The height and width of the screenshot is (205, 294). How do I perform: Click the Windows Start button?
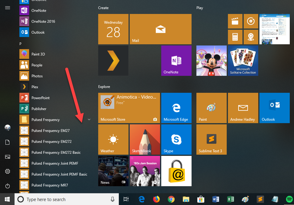point(7,199)
